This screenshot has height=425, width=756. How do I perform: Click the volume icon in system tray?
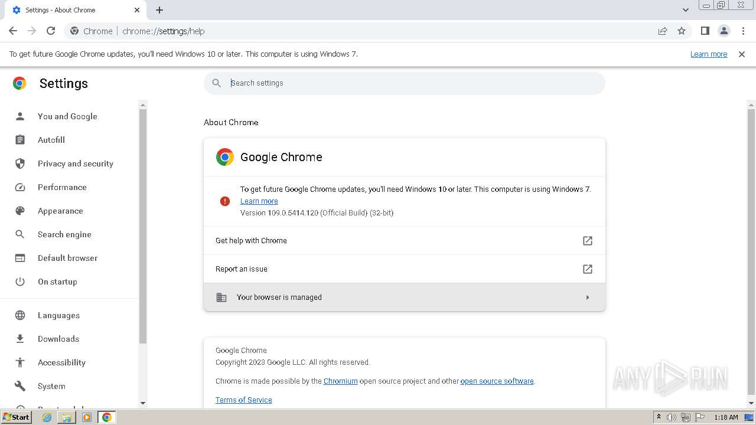point(672,417)
